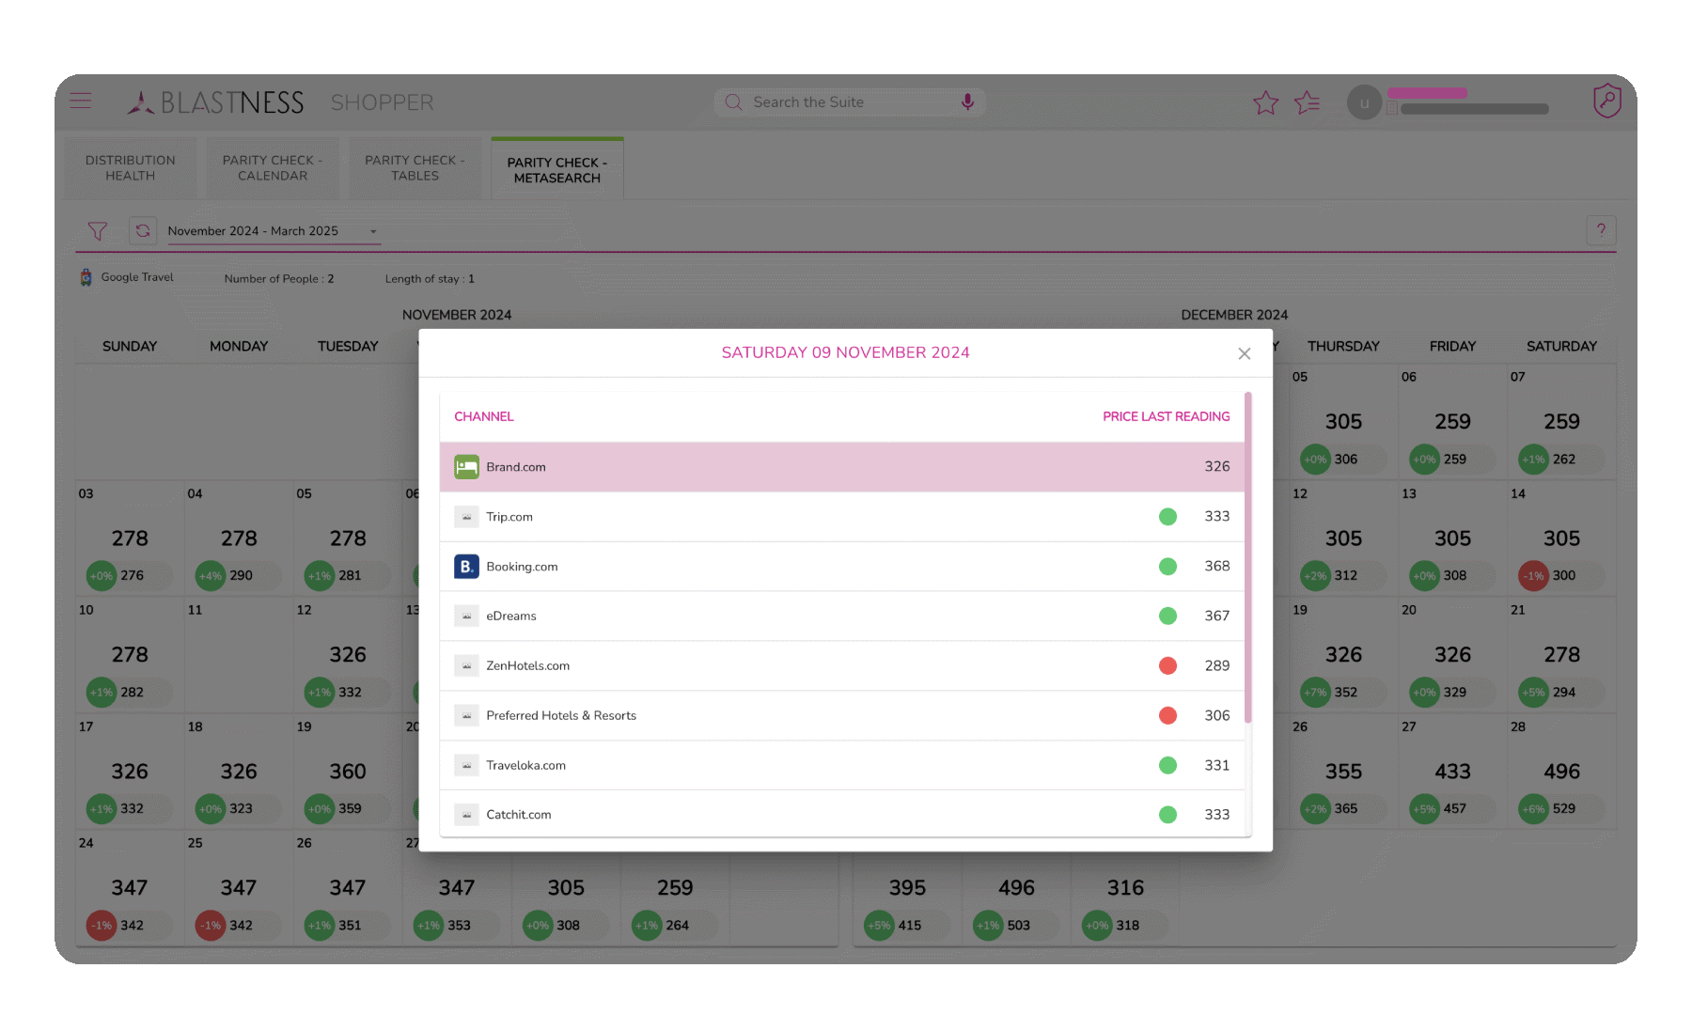The height and width of the screenshot is (1015, 1692).
Task: Switch to Parity Check - Tables tab
Action: point(415,168)
